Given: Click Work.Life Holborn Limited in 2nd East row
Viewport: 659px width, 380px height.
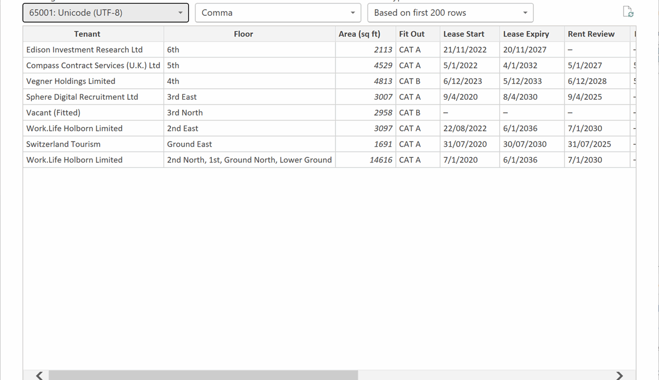Looking at the screenshot, I should coord(93,128).
